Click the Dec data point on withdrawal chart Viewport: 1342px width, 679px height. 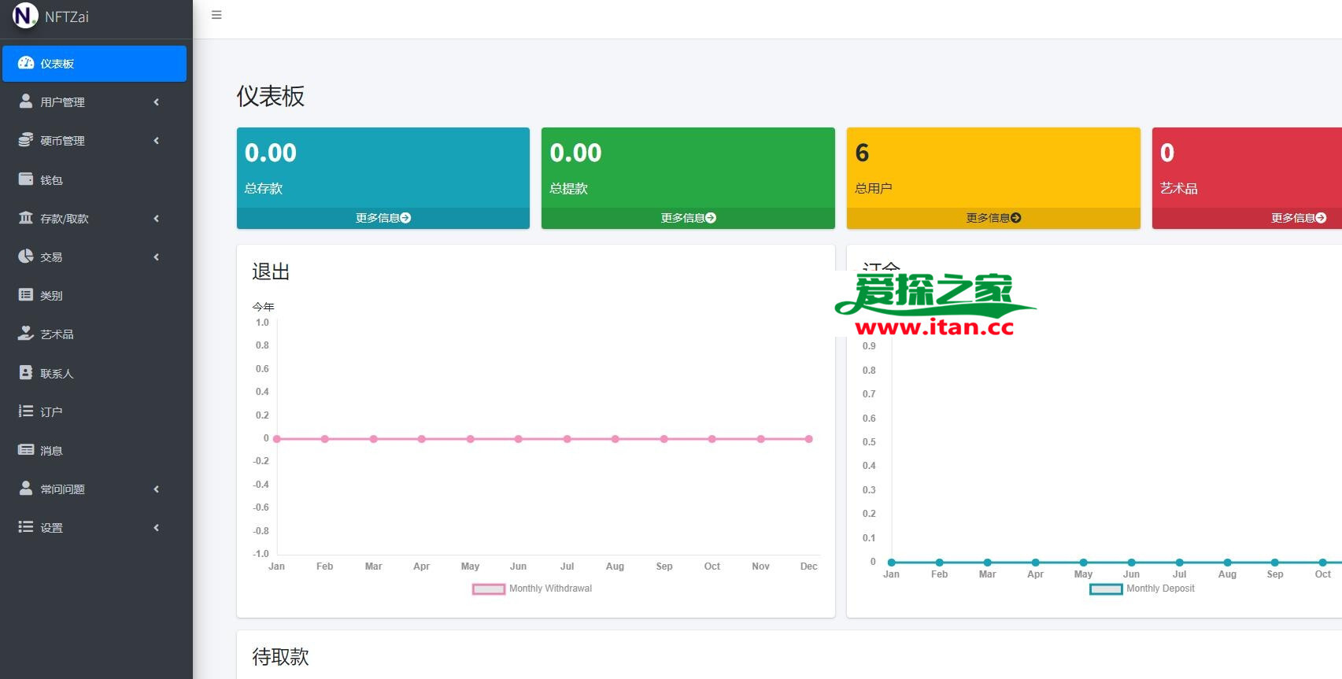pyautogui.click(x=808, y=439)
